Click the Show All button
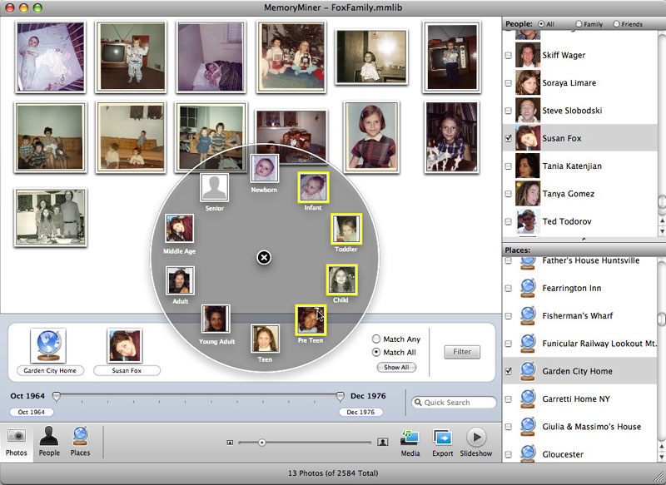The image size is (666, 485). [x=395, y=367]
